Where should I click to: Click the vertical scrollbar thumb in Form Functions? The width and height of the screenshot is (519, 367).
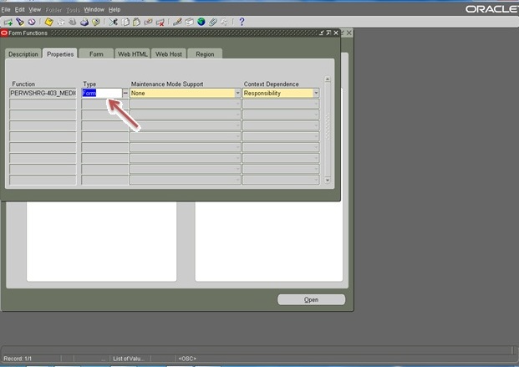pyautogui.click(x=328, y=126)
